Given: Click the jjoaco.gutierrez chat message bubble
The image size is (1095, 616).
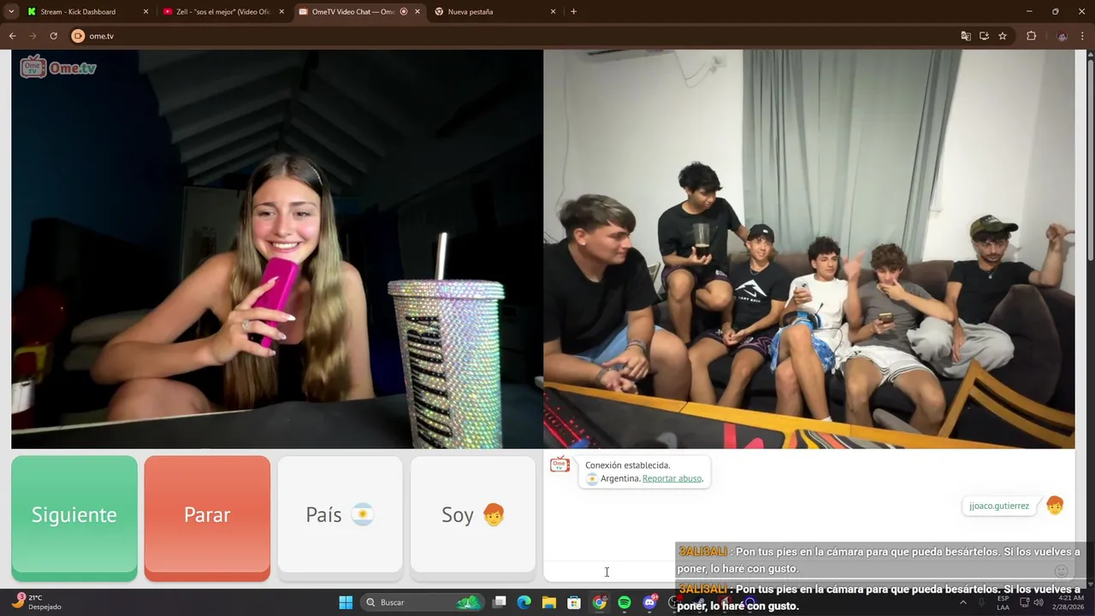Looking at the screenshot, I should coord(999,506).
